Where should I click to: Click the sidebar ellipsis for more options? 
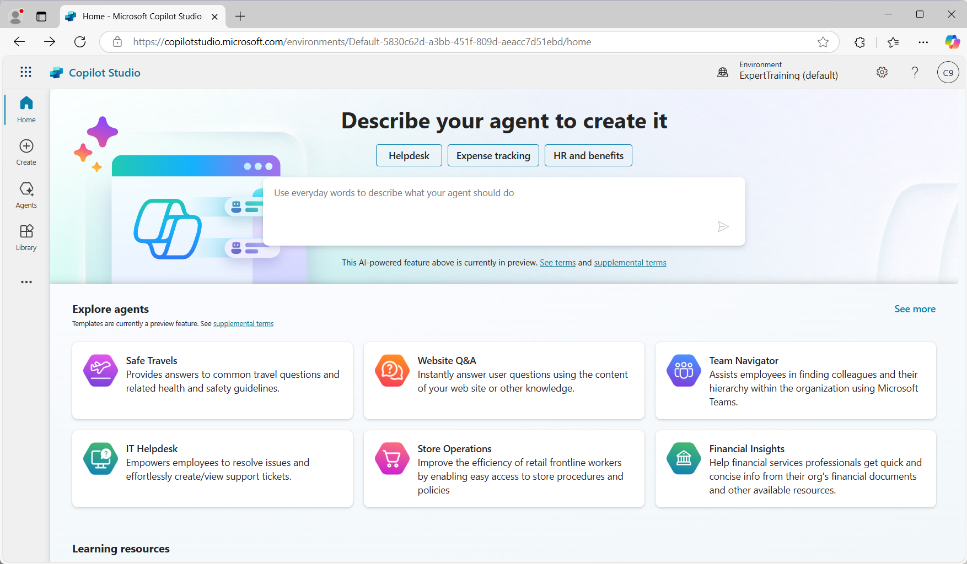point(26,282)
